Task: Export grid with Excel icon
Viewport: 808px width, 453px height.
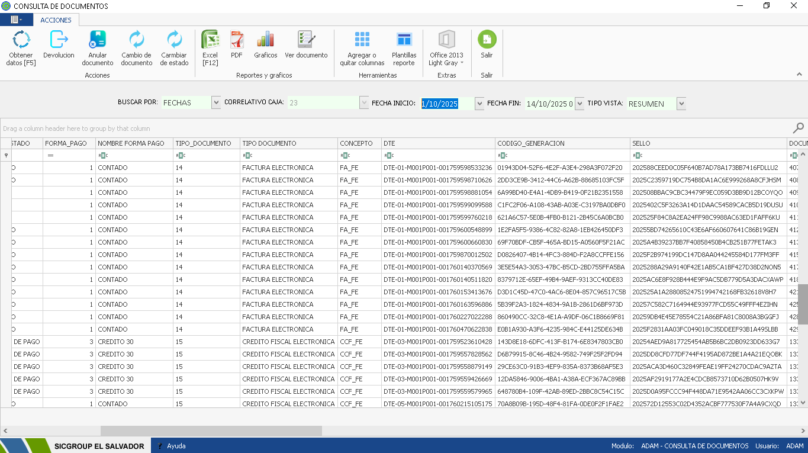Action: coord(210,40)
